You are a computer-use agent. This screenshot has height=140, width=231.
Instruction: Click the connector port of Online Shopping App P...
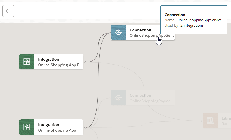pos(86,62)
